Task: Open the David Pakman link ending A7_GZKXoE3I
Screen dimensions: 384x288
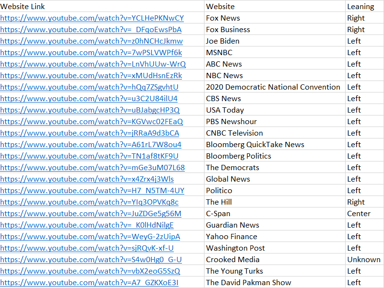Action: click(89, 282)
